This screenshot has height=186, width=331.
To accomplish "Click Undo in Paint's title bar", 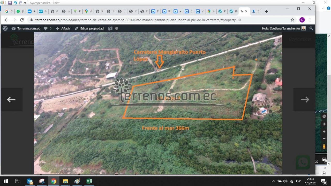I will tap(15, 3).
